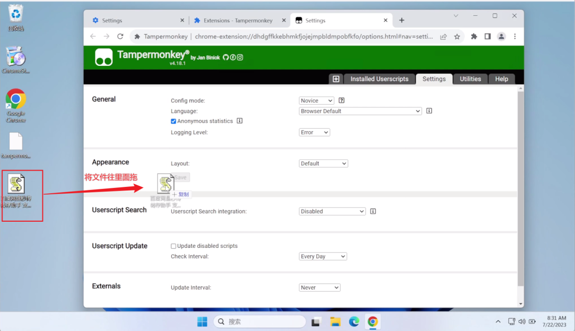The width and height of the screenshot is (575, 331).
Task: Select the Tampermonkey Settings tab
Action: click(x=434, y=79)
